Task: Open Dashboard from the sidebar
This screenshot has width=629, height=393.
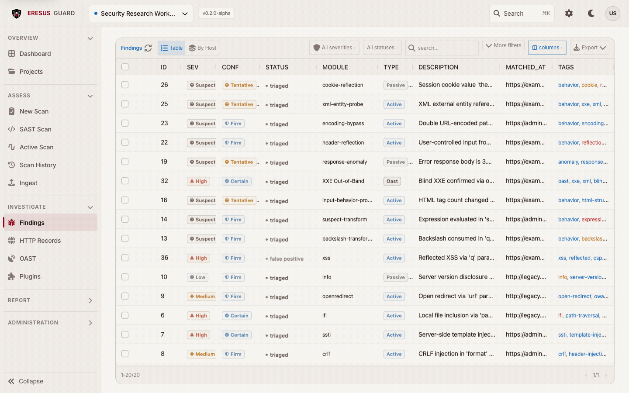Action: (50, 54)
